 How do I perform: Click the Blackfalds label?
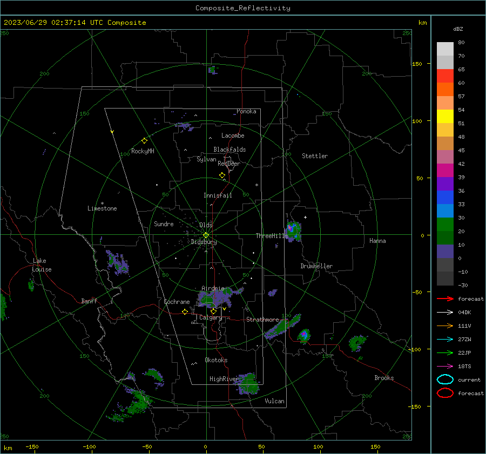(230, 150)
